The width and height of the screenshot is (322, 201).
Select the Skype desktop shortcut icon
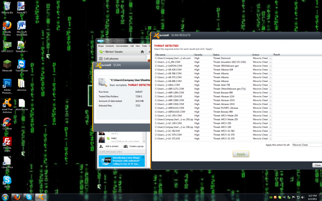point(7,182)
